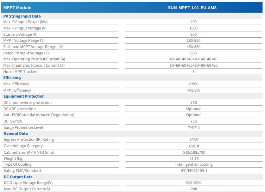Viewport: 265px width, 192px height.
Task: Click the PV String Input Data section heading
Action: (x=22, y=16)
